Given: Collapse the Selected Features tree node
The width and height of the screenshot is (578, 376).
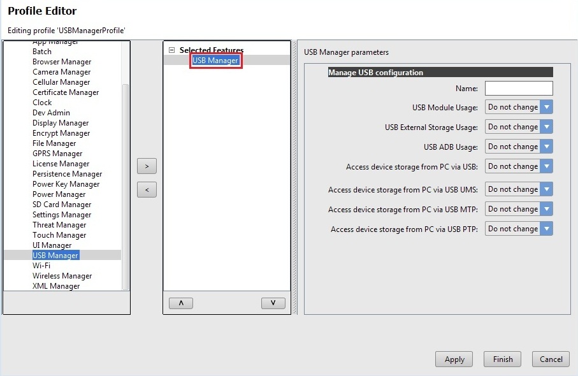Looking at the screenshot, I should 171,50.
